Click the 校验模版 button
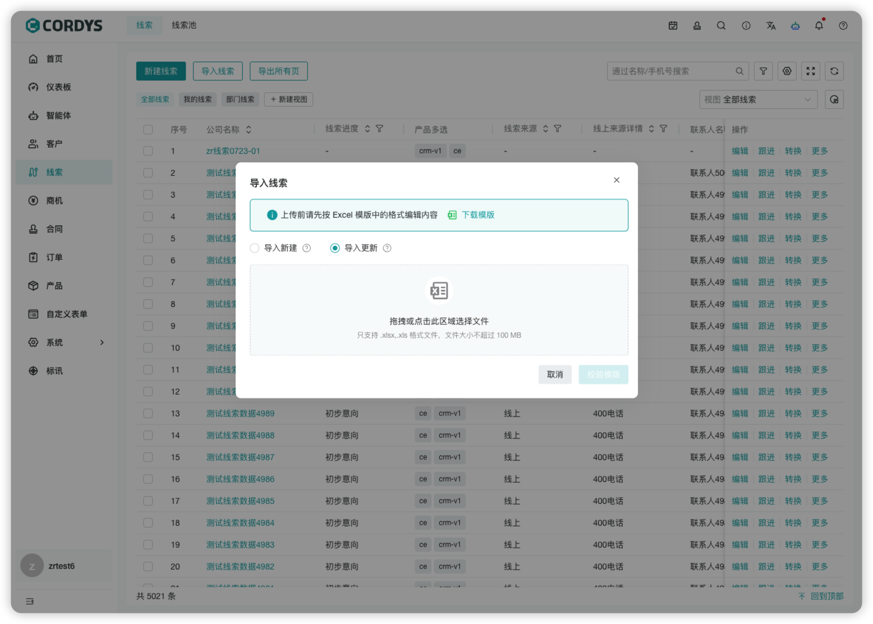 pos(604,374)
